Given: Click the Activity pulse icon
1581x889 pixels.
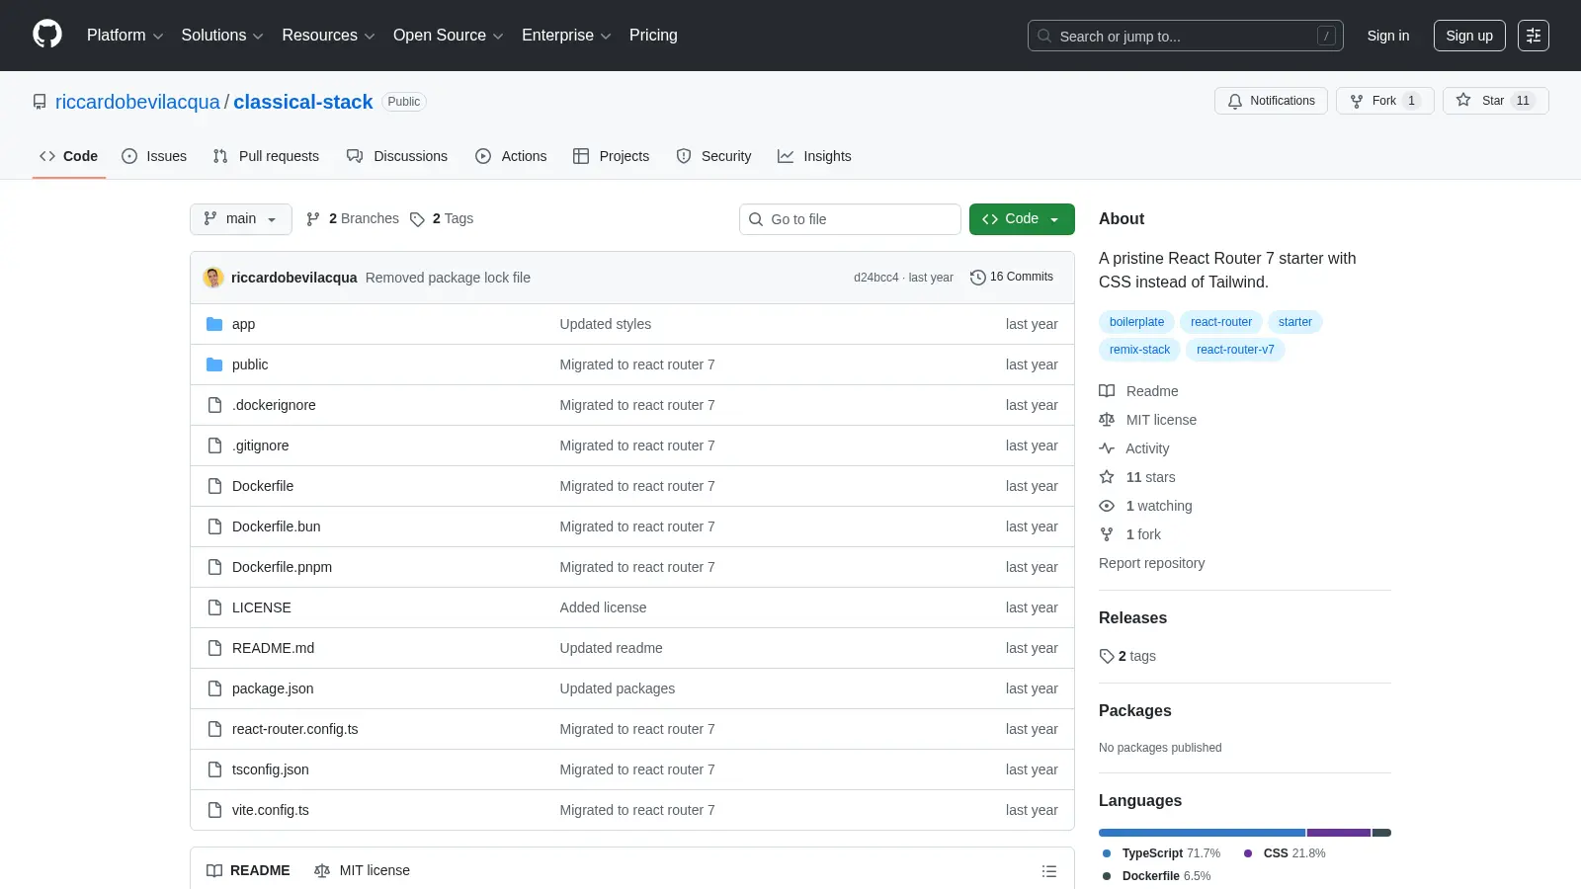Looking at the screenshot, I should coord(1107,448).
